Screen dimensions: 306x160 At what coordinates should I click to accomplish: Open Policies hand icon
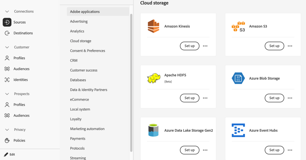tap(7, 140)
